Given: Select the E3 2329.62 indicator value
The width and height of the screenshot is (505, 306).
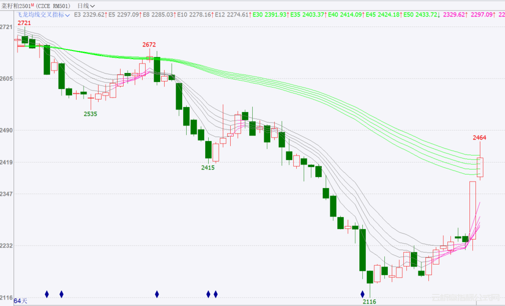Looking at the screenshot, I should pos(91,15).
